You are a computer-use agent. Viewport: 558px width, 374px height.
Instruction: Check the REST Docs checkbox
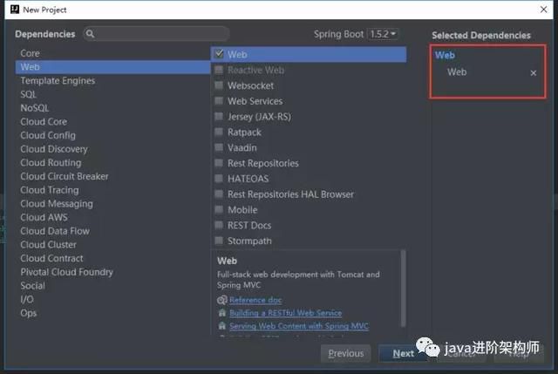219,225
